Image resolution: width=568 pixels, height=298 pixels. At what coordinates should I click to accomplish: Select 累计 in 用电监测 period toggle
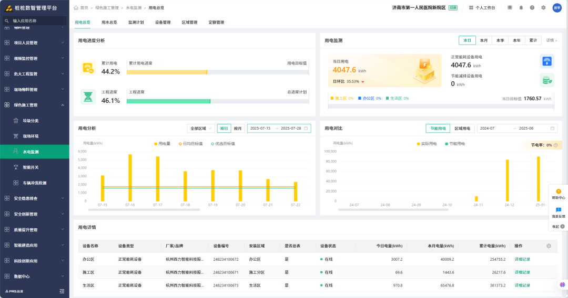coord(533,40)
